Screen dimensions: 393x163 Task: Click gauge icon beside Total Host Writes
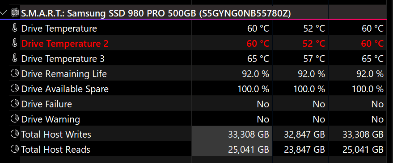(x=15, y=134)
